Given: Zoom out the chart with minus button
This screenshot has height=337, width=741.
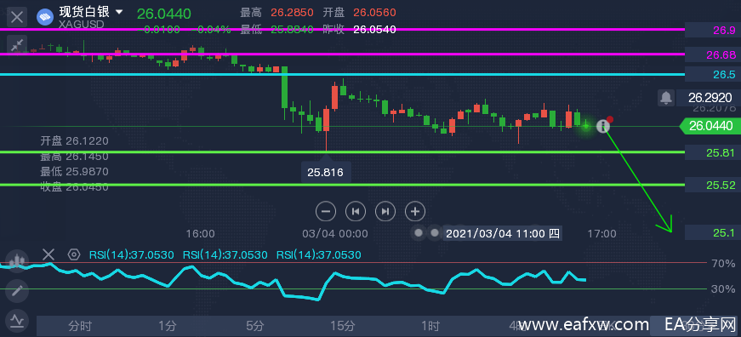Looking at the screenshot, I should tap(326, 211).
